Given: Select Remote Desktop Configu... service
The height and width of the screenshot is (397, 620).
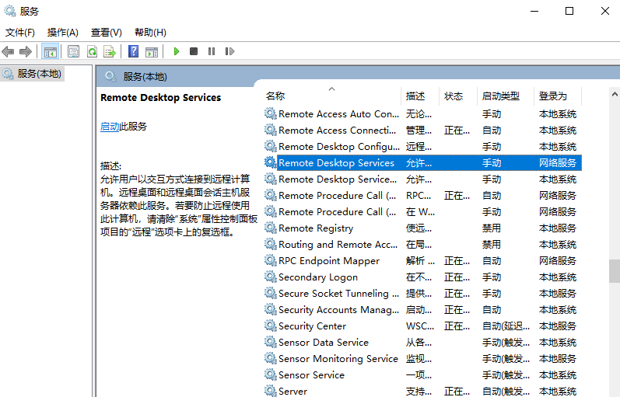Looking at the screenshot, I should coord(422,147).
